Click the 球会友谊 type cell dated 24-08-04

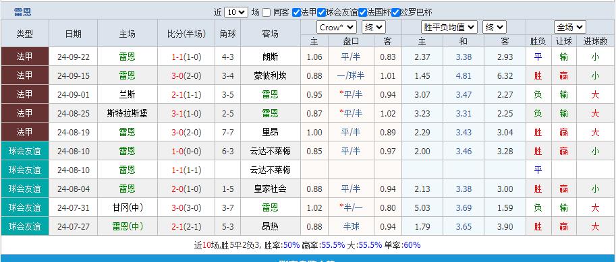click(x=25, y=189)
